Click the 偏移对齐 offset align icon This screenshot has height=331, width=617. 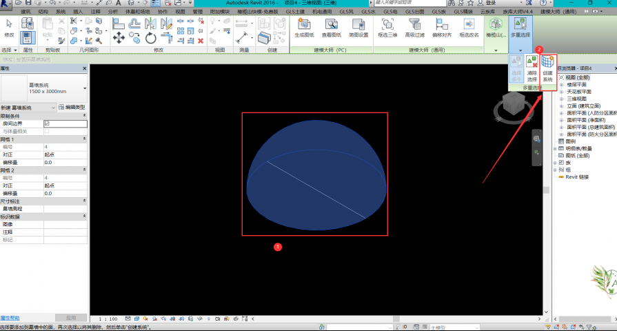pos(442,28)
